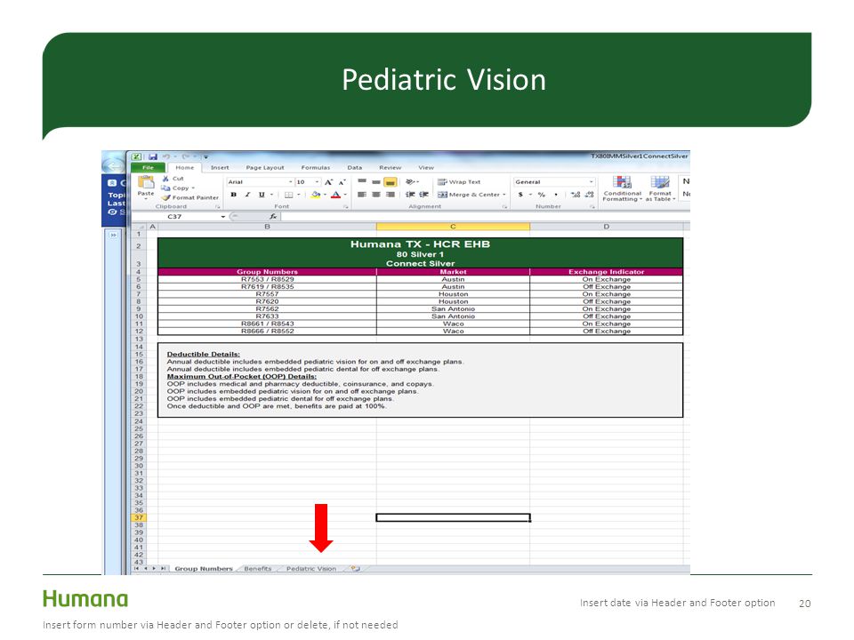Click the Borders icon
854x640 pixels.
coord(288,195)
